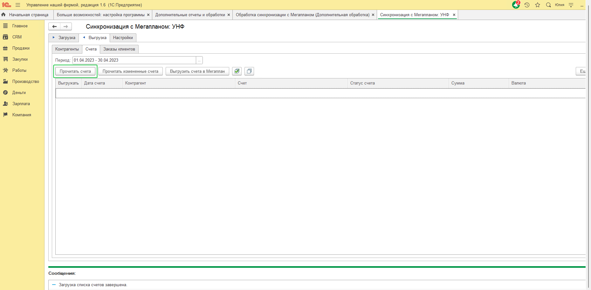Sort by Выгружать column header
591x290 pixels.
click(x=68, y=83)
